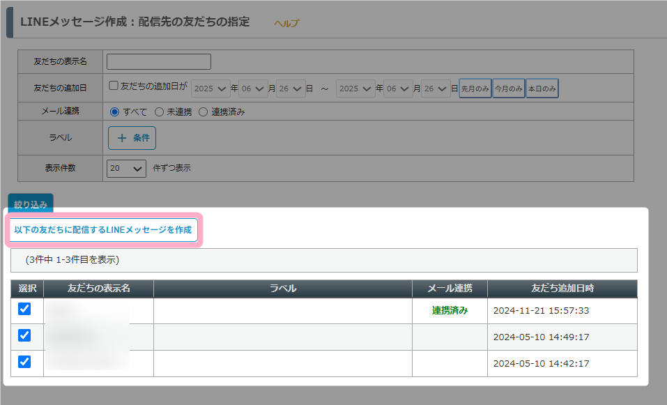
Task: Click the 今月のみ button
Action: click(508, 89)
